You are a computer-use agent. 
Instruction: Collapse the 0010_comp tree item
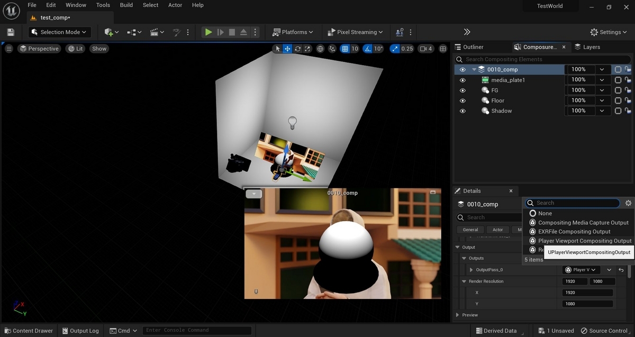pos(474,69)
